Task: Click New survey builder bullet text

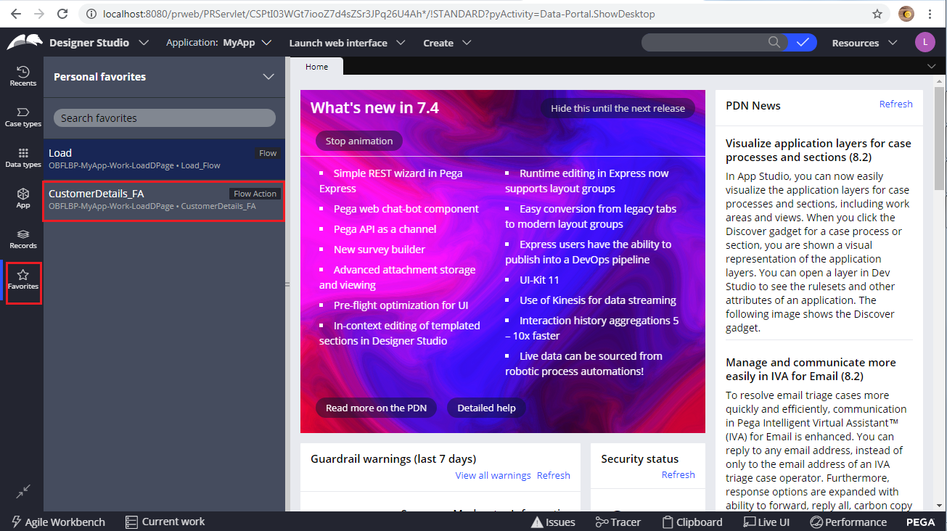Action: [x=379, y=249]
